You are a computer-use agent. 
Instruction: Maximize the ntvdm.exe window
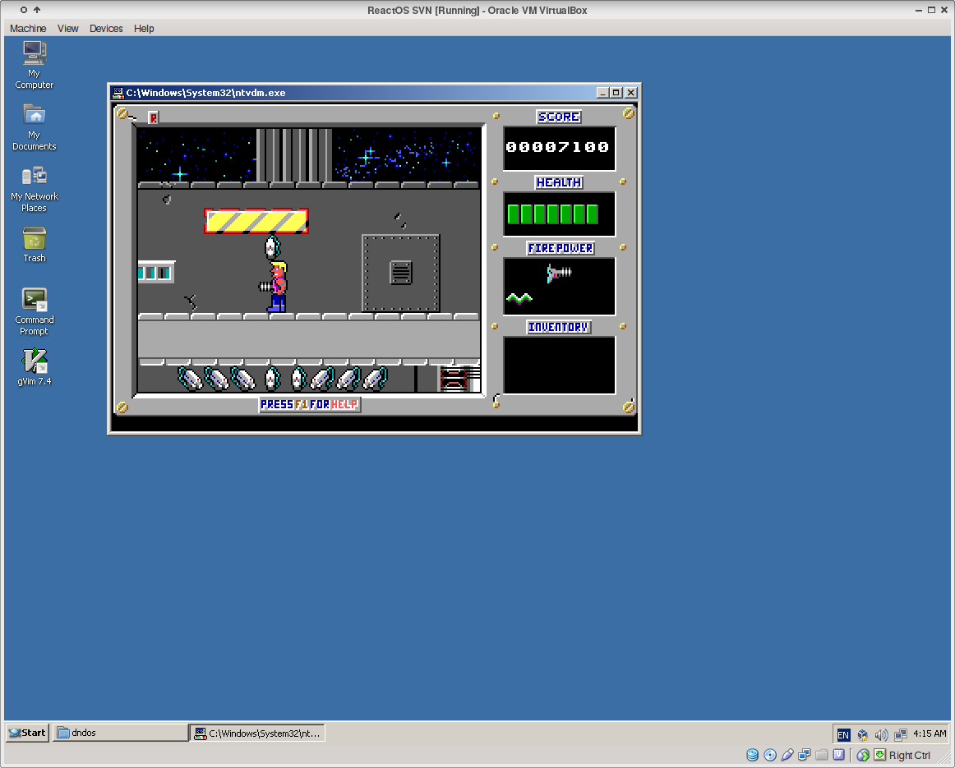[616, 93]
